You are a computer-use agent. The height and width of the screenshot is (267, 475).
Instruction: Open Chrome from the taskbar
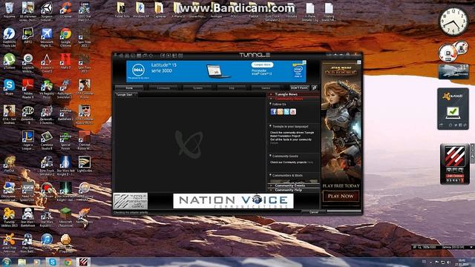(x=68, y=262)
